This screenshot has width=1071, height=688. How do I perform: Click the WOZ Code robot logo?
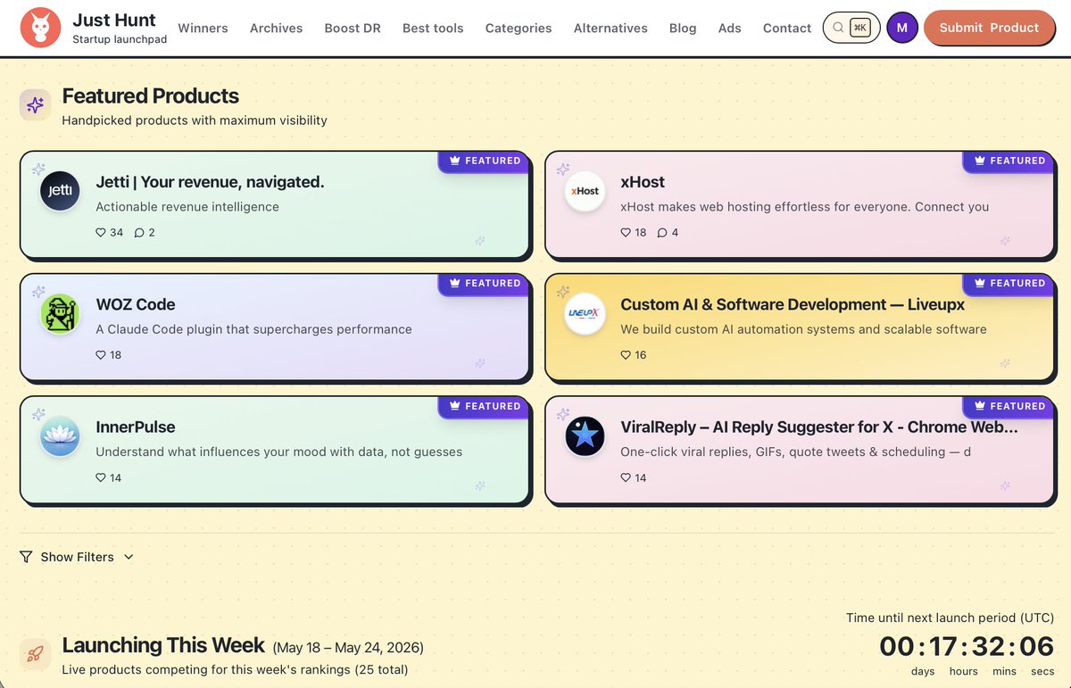pos(60,313)
